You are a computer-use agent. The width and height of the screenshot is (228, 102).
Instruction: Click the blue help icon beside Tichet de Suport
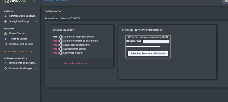5,39
